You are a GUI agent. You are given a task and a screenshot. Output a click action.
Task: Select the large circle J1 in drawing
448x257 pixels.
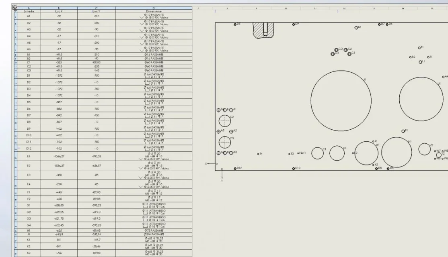pos(341,101)
